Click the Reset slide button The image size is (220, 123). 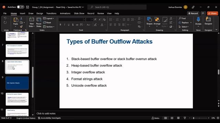pos(47,23)
